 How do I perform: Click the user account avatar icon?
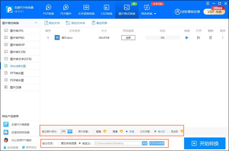click(177, 12)
